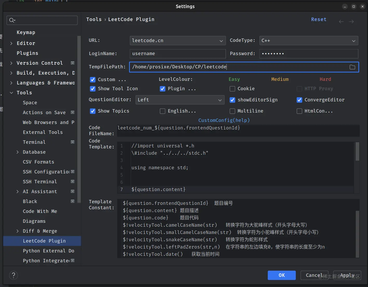
Task: Expand the Editor tree node
Action: pyautogui.click(x=11, y=43)
